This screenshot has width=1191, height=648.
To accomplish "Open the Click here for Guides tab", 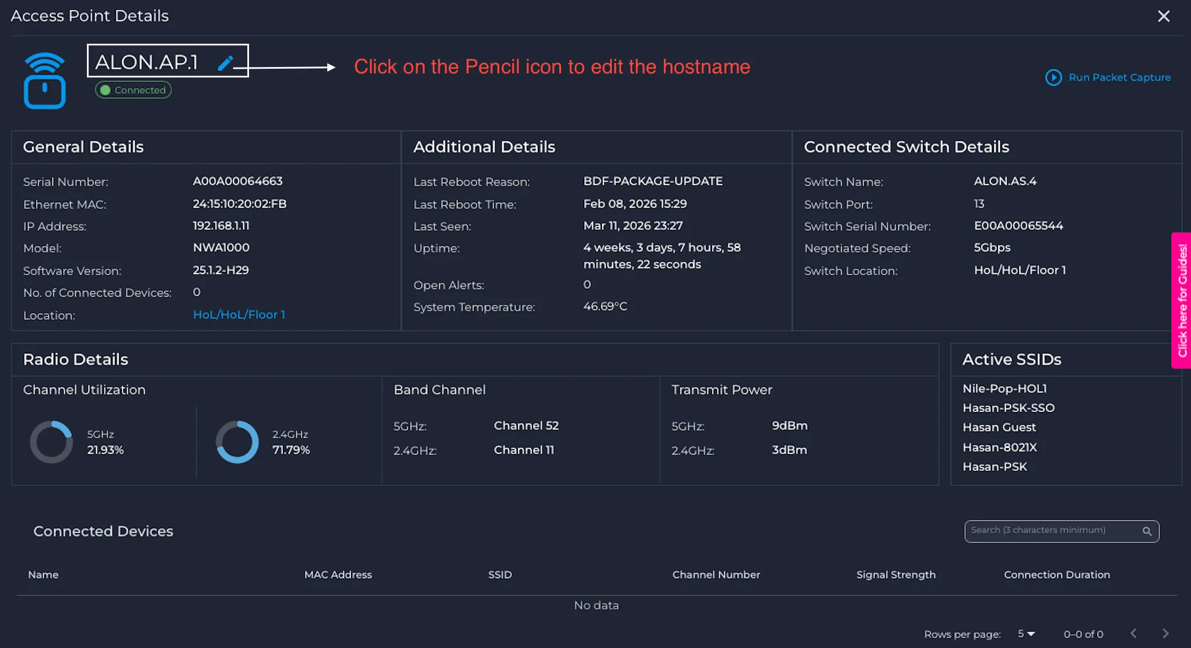I will tap(1182, 301).
